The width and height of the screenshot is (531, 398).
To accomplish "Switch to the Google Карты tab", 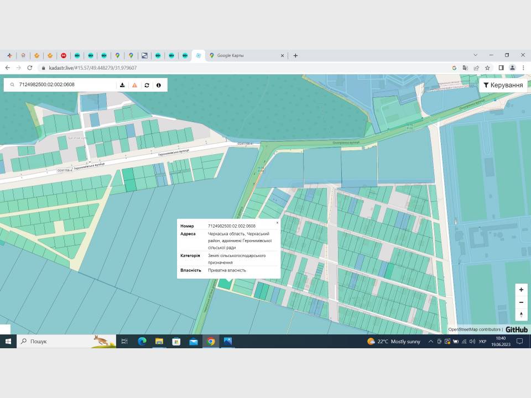I will point(246,55).
